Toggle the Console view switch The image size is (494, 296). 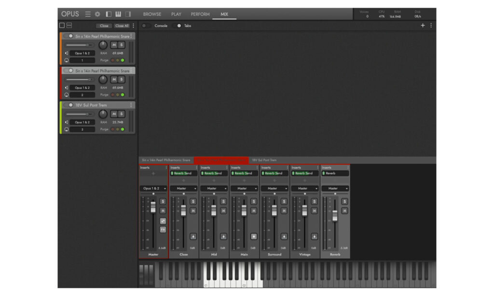[x=145, y=26]
